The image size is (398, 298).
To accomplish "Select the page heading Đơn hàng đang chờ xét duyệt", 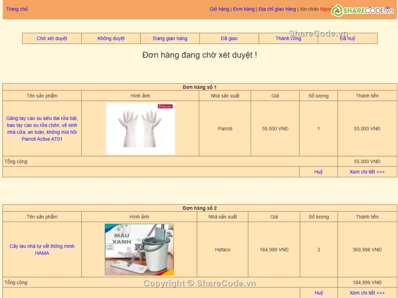I will click(x=199, y=55).
